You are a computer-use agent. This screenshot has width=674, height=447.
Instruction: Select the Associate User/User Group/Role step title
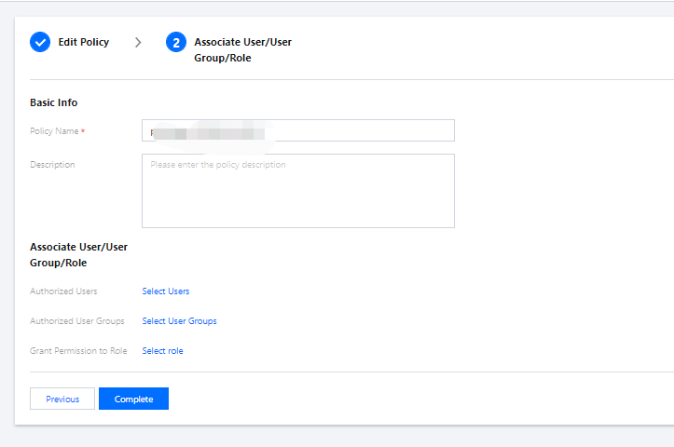[242, 49]
